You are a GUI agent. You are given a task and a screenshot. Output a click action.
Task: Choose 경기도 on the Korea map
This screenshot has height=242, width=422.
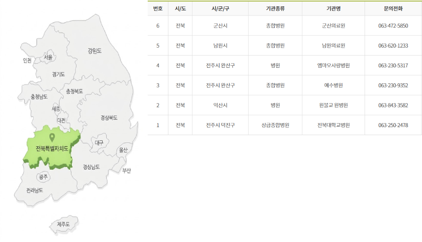tap(58, 74)
